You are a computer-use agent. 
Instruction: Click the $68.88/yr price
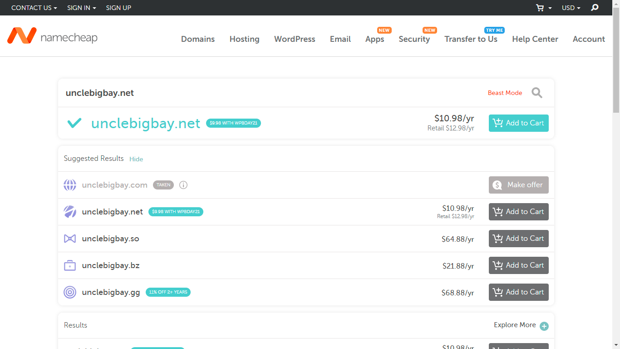click(x=458, y=293)
